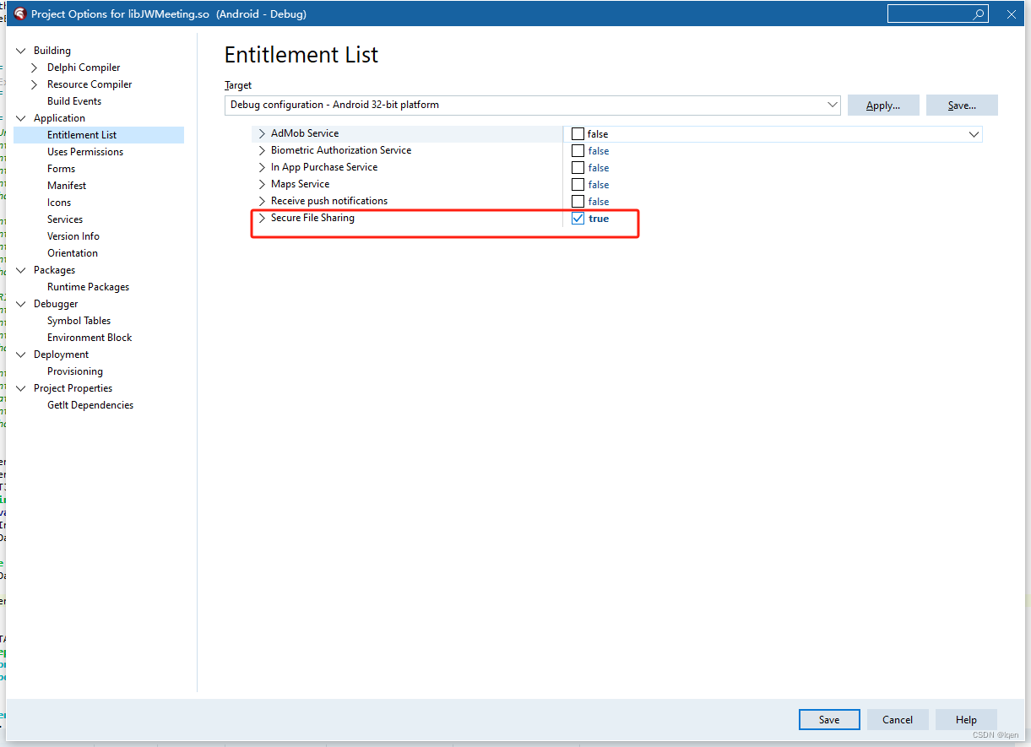This screenshot has width=1031, height=747.
Task: Select the Manifest settings page
Action: coord(67,185)
